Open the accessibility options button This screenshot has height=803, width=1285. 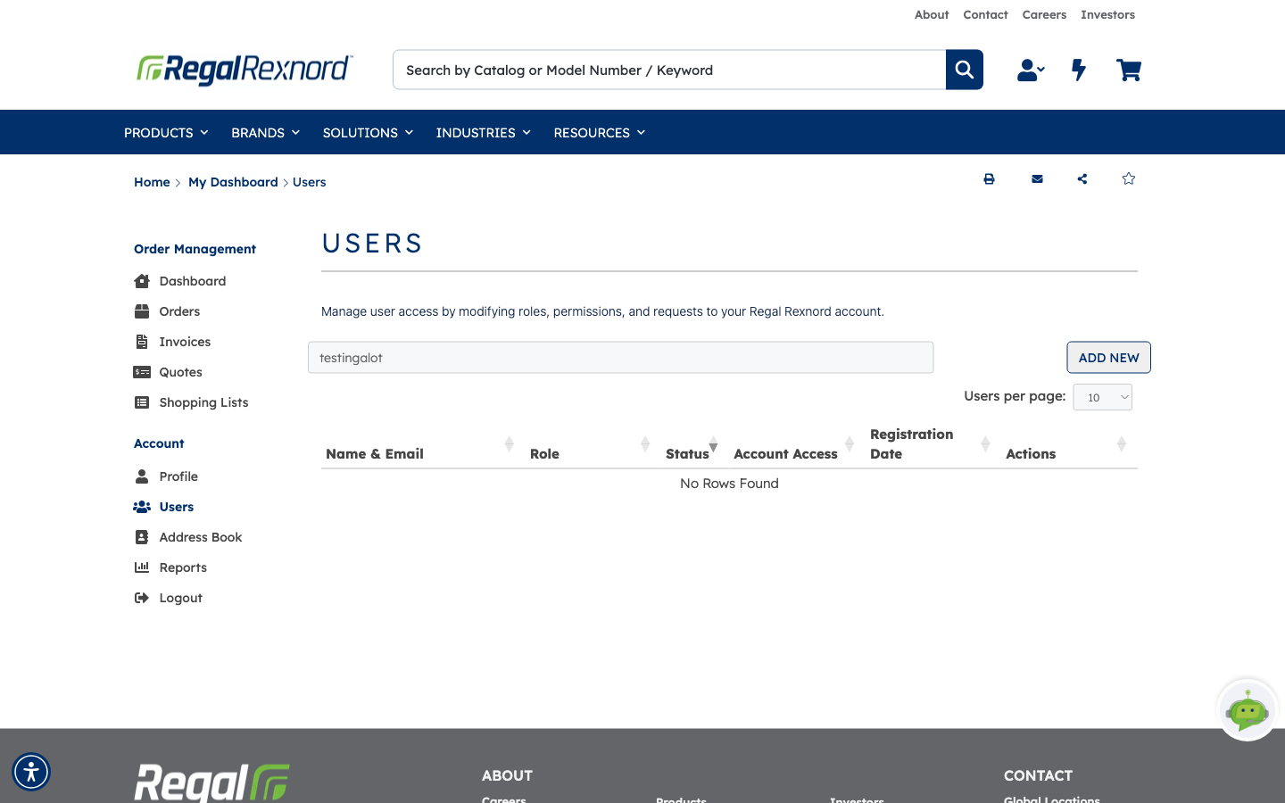[31, 772]
